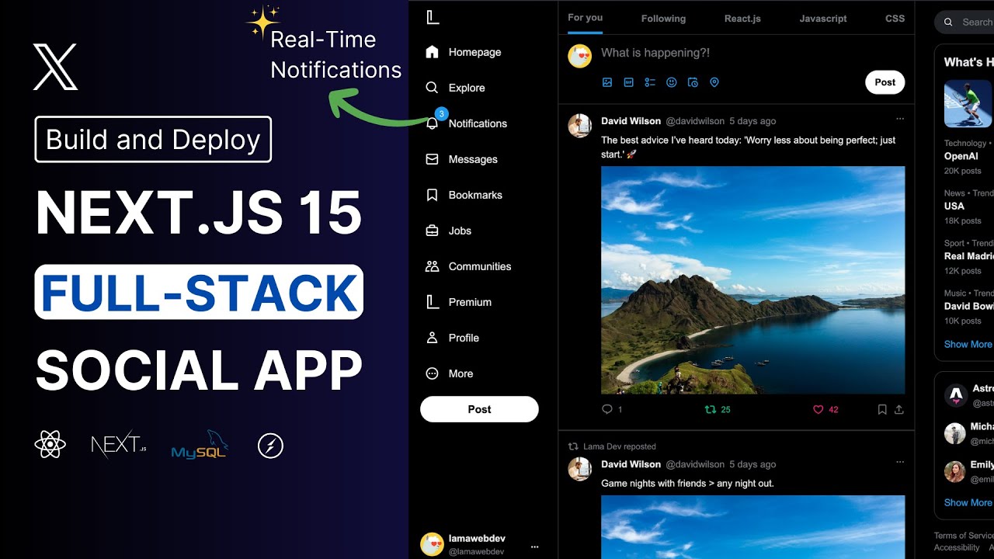Click the 'Game nights with friends' post text
The image size is (994, 559).
pyautogui.click(x=687, y=483)
